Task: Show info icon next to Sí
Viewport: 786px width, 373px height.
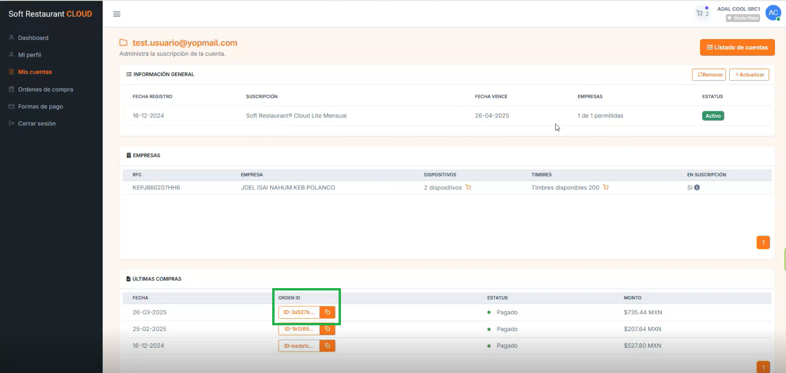Action: click(x=697, y=187)
